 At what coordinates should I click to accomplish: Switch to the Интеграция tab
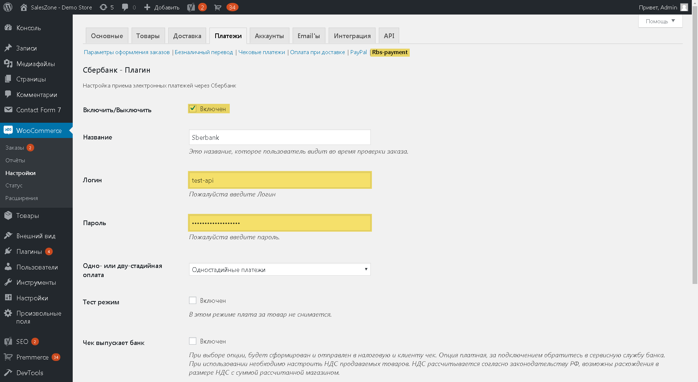[x=352, y=36]
